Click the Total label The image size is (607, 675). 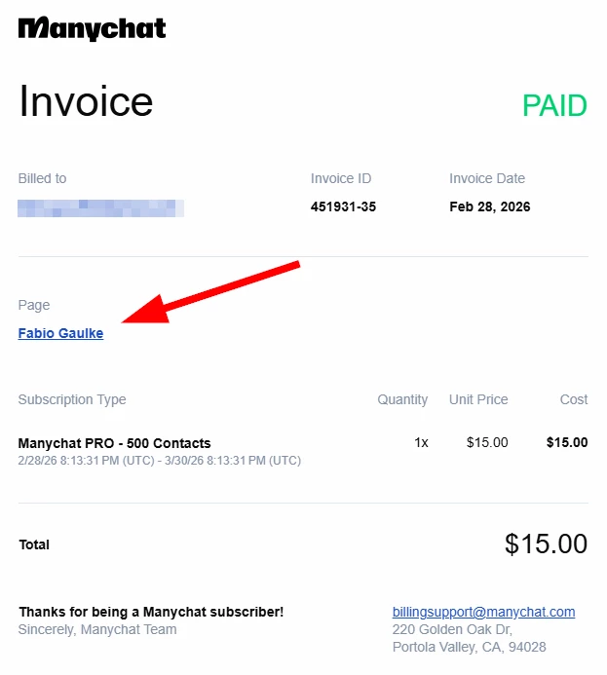(x=34, y=544)
